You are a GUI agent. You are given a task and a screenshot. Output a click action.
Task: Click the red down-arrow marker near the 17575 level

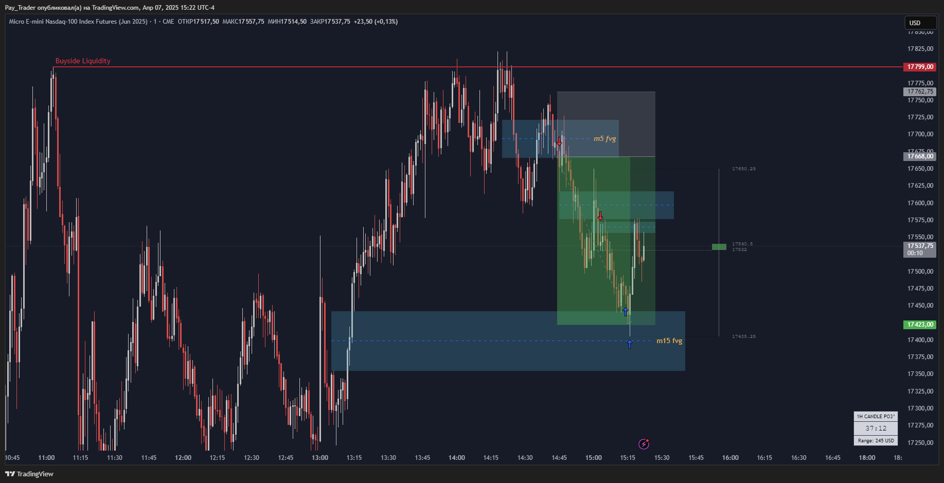[x=600, y=216]
